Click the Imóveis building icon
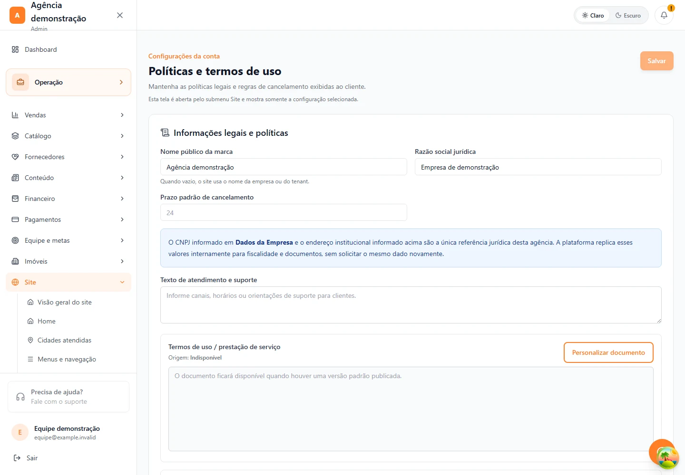Viewport: 685px width, 475px height. tap(15, 261)
